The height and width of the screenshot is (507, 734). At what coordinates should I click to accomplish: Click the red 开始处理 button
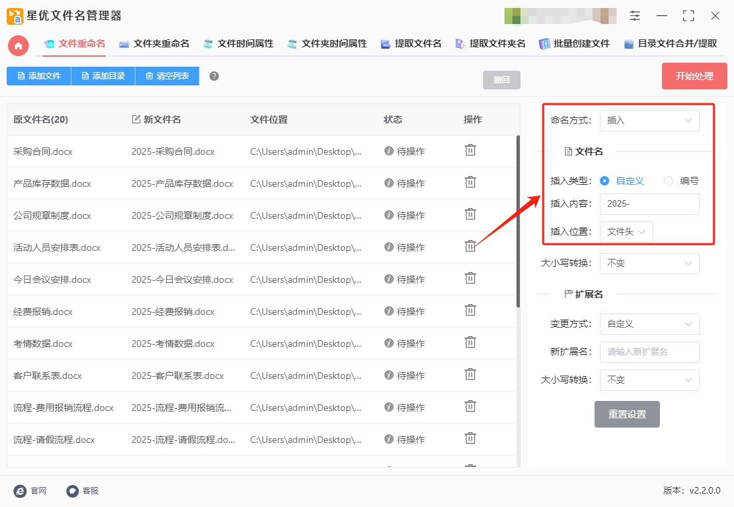coord(694,76)
